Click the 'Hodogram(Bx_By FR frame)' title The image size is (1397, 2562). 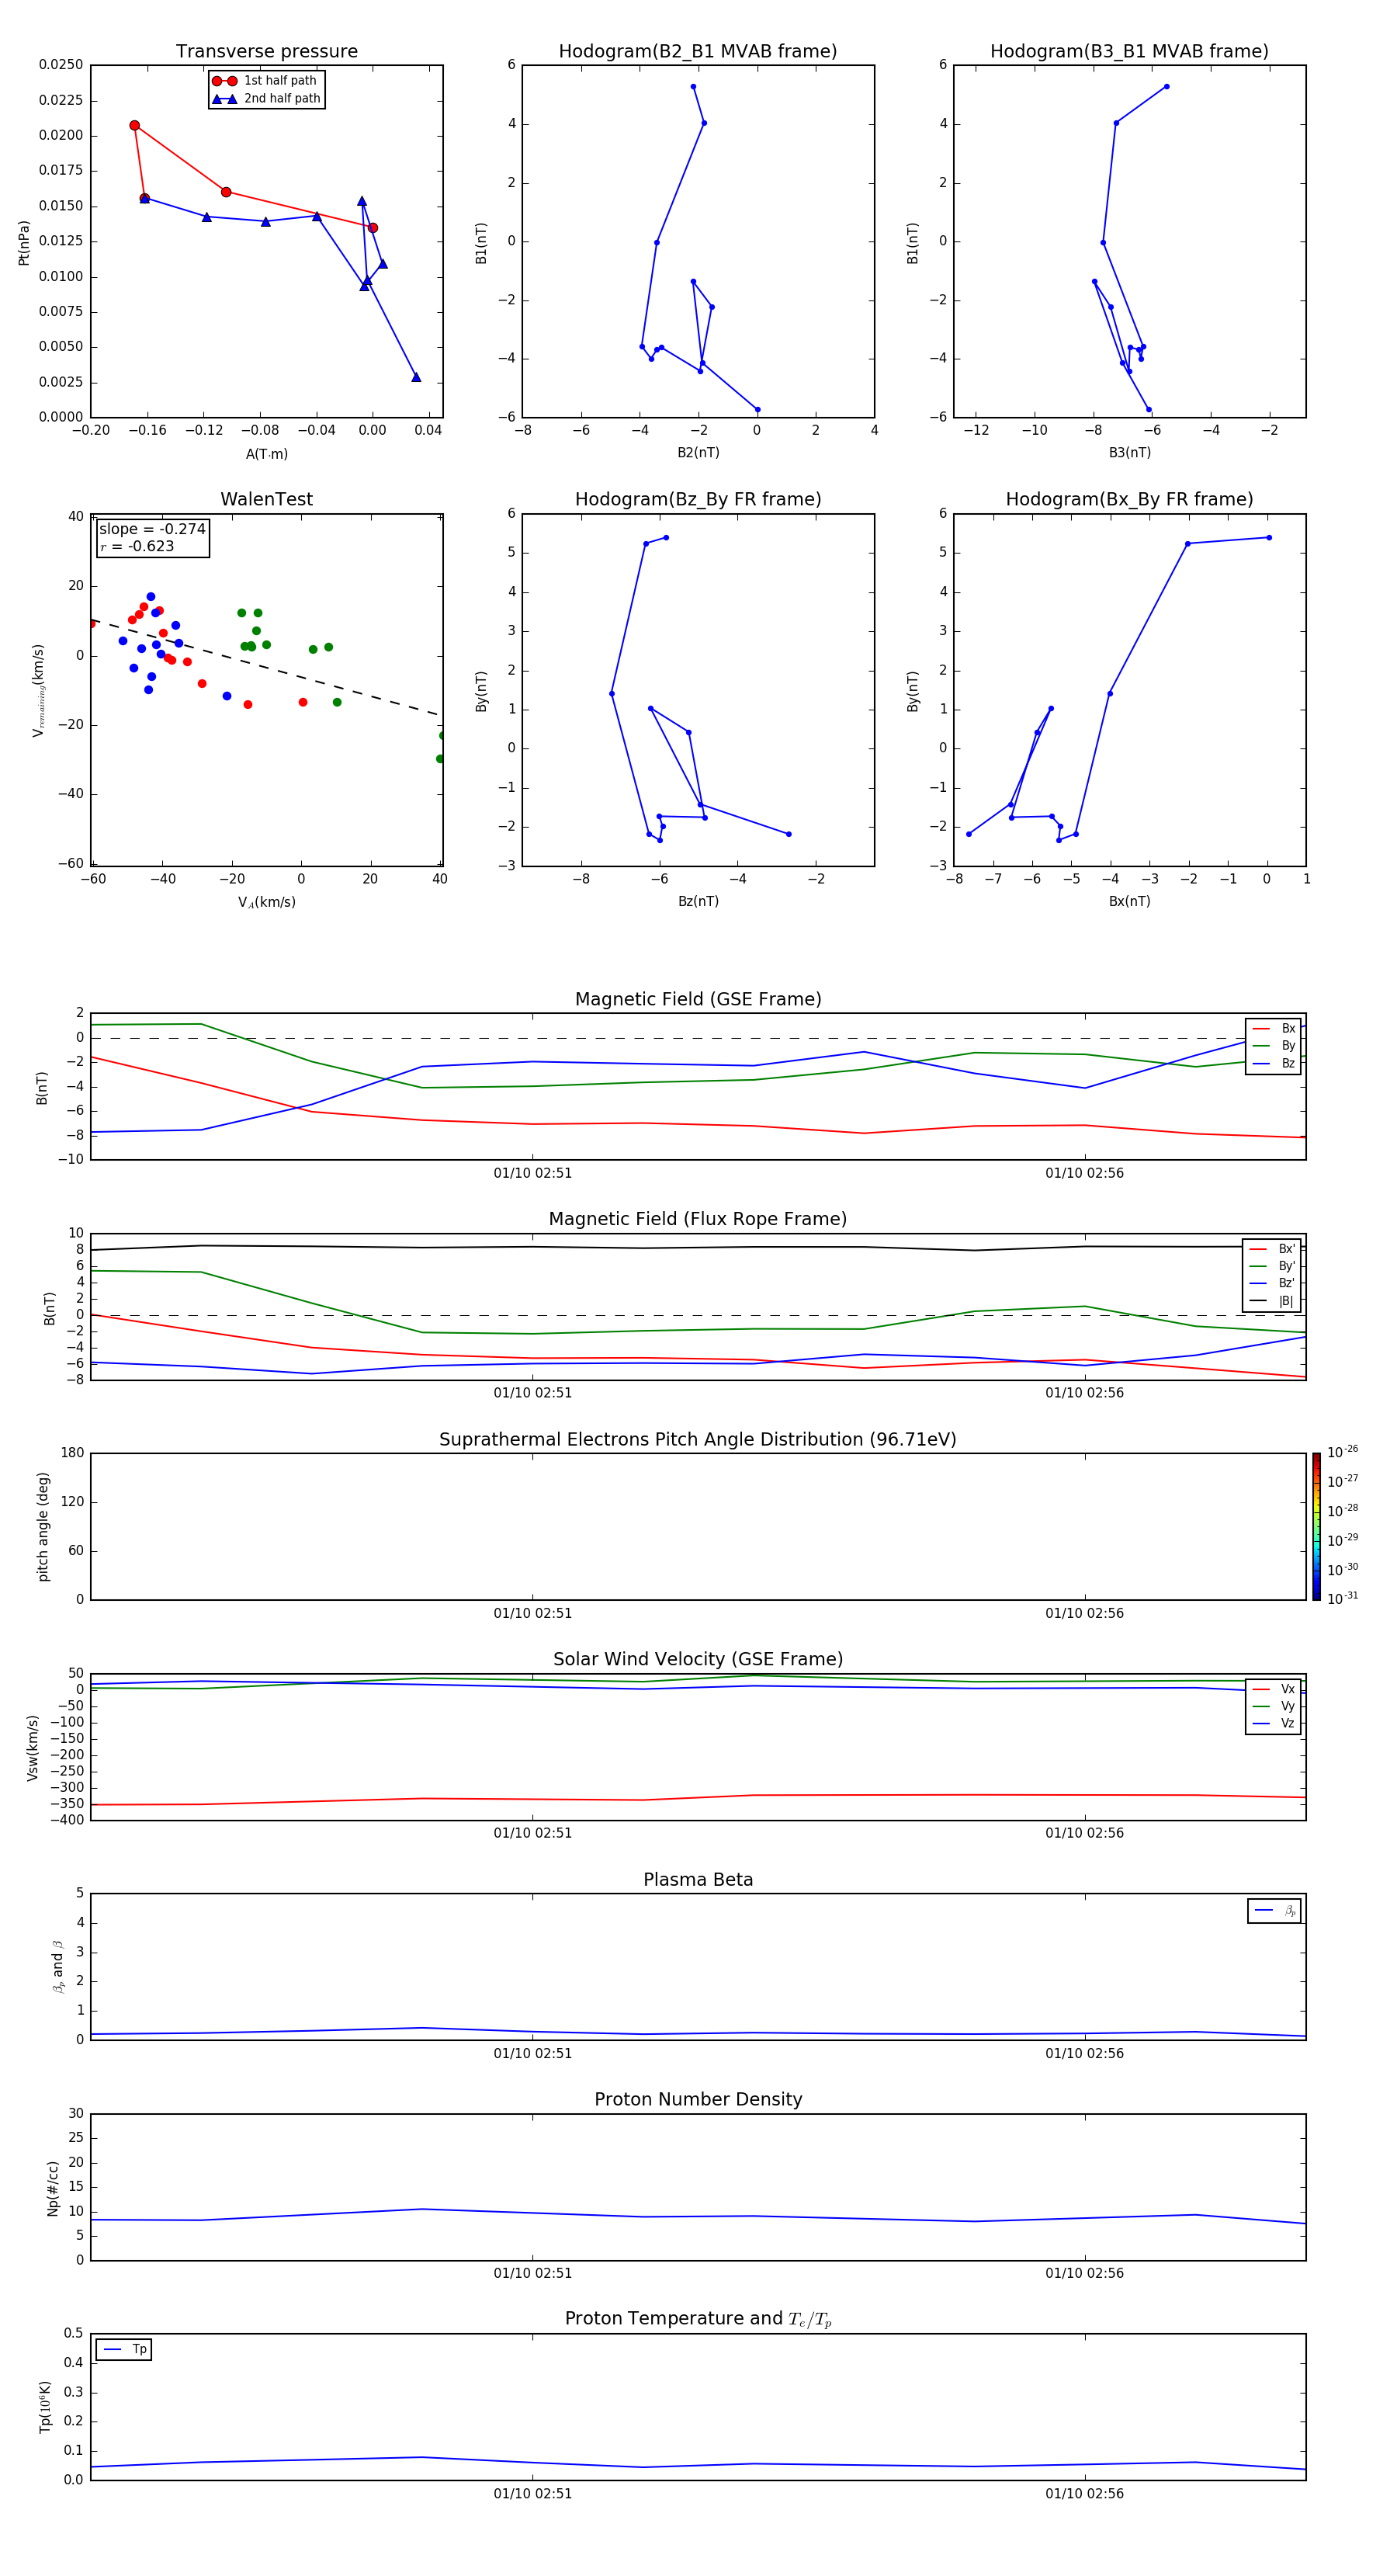(1129, 499)
